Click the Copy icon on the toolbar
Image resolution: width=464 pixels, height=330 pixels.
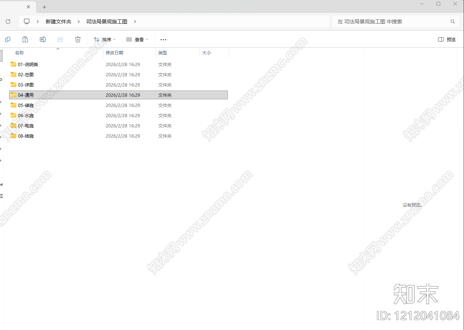[7, 39]
